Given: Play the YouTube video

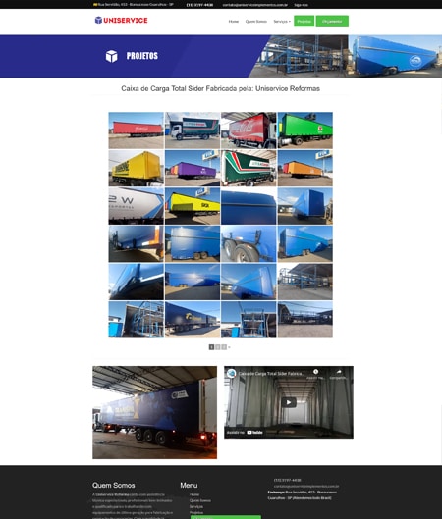Looking at the screenshot, I should point(289,402).
